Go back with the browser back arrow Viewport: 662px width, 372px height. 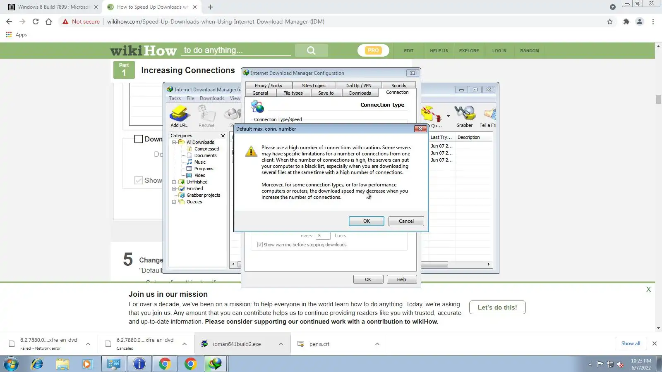9,21
